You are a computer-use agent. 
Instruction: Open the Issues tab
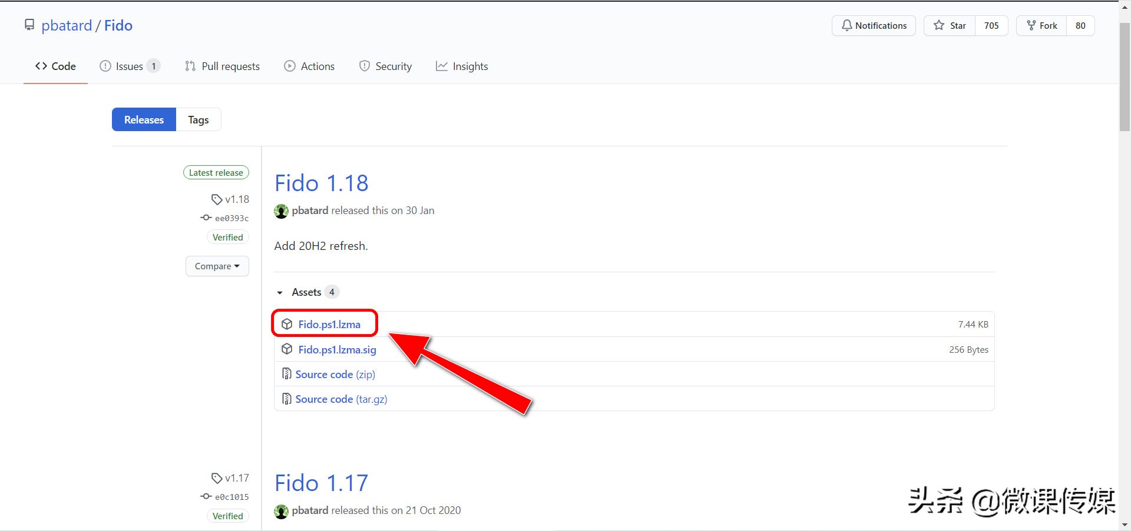130,66
